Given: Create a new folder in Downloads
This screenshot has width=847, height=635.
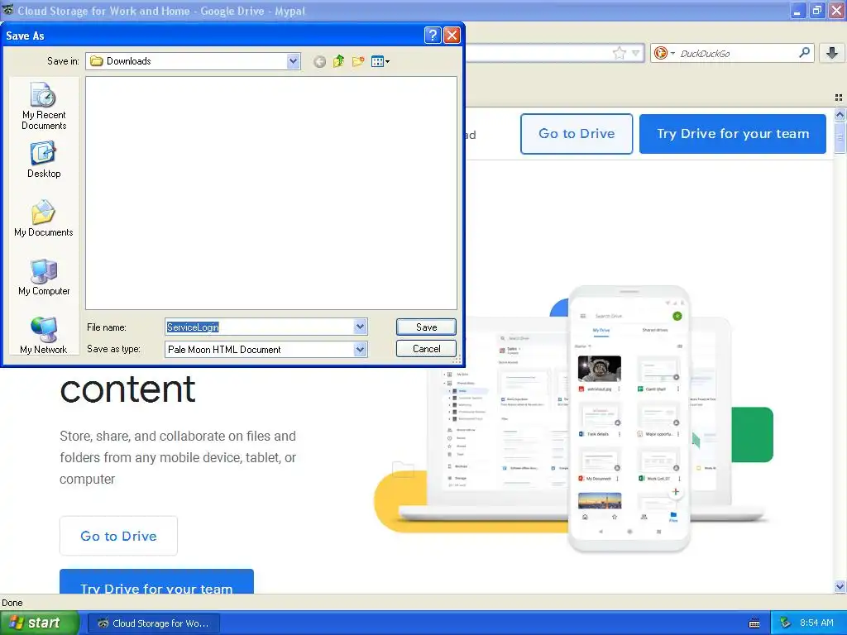Looking at the screenshot, I should pos(358,61).
